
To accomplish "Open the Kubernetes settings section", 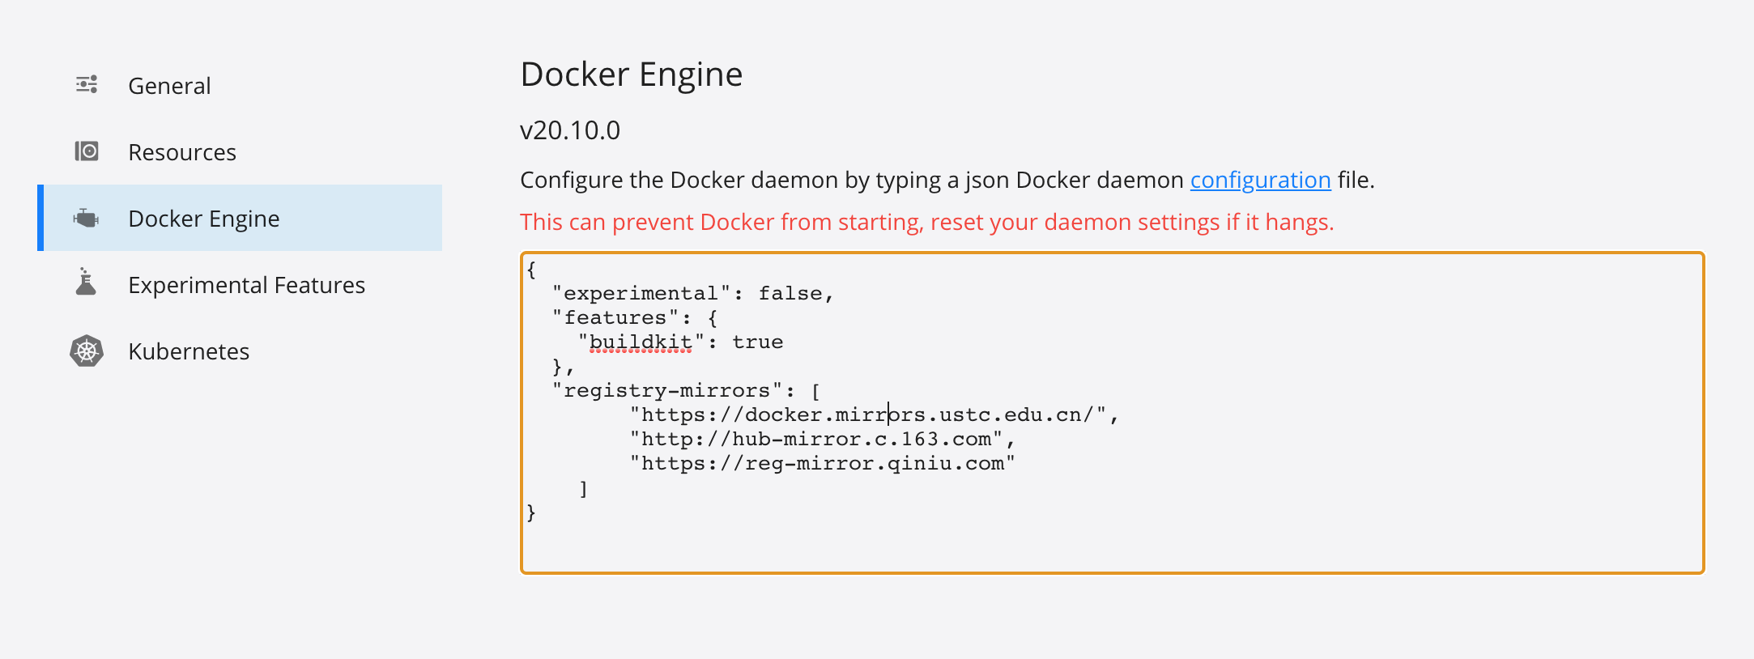I will click(x=189, y=351).
